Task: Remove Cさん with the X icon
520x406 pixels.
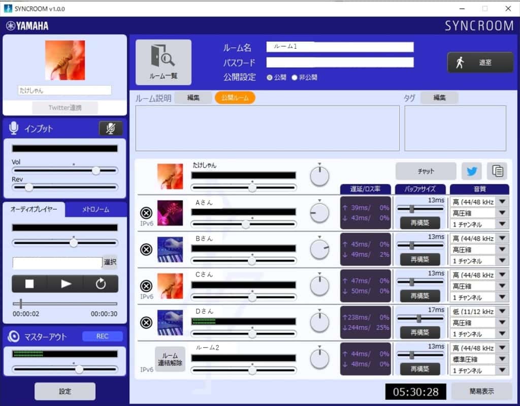Action: [x=146, y=286]
